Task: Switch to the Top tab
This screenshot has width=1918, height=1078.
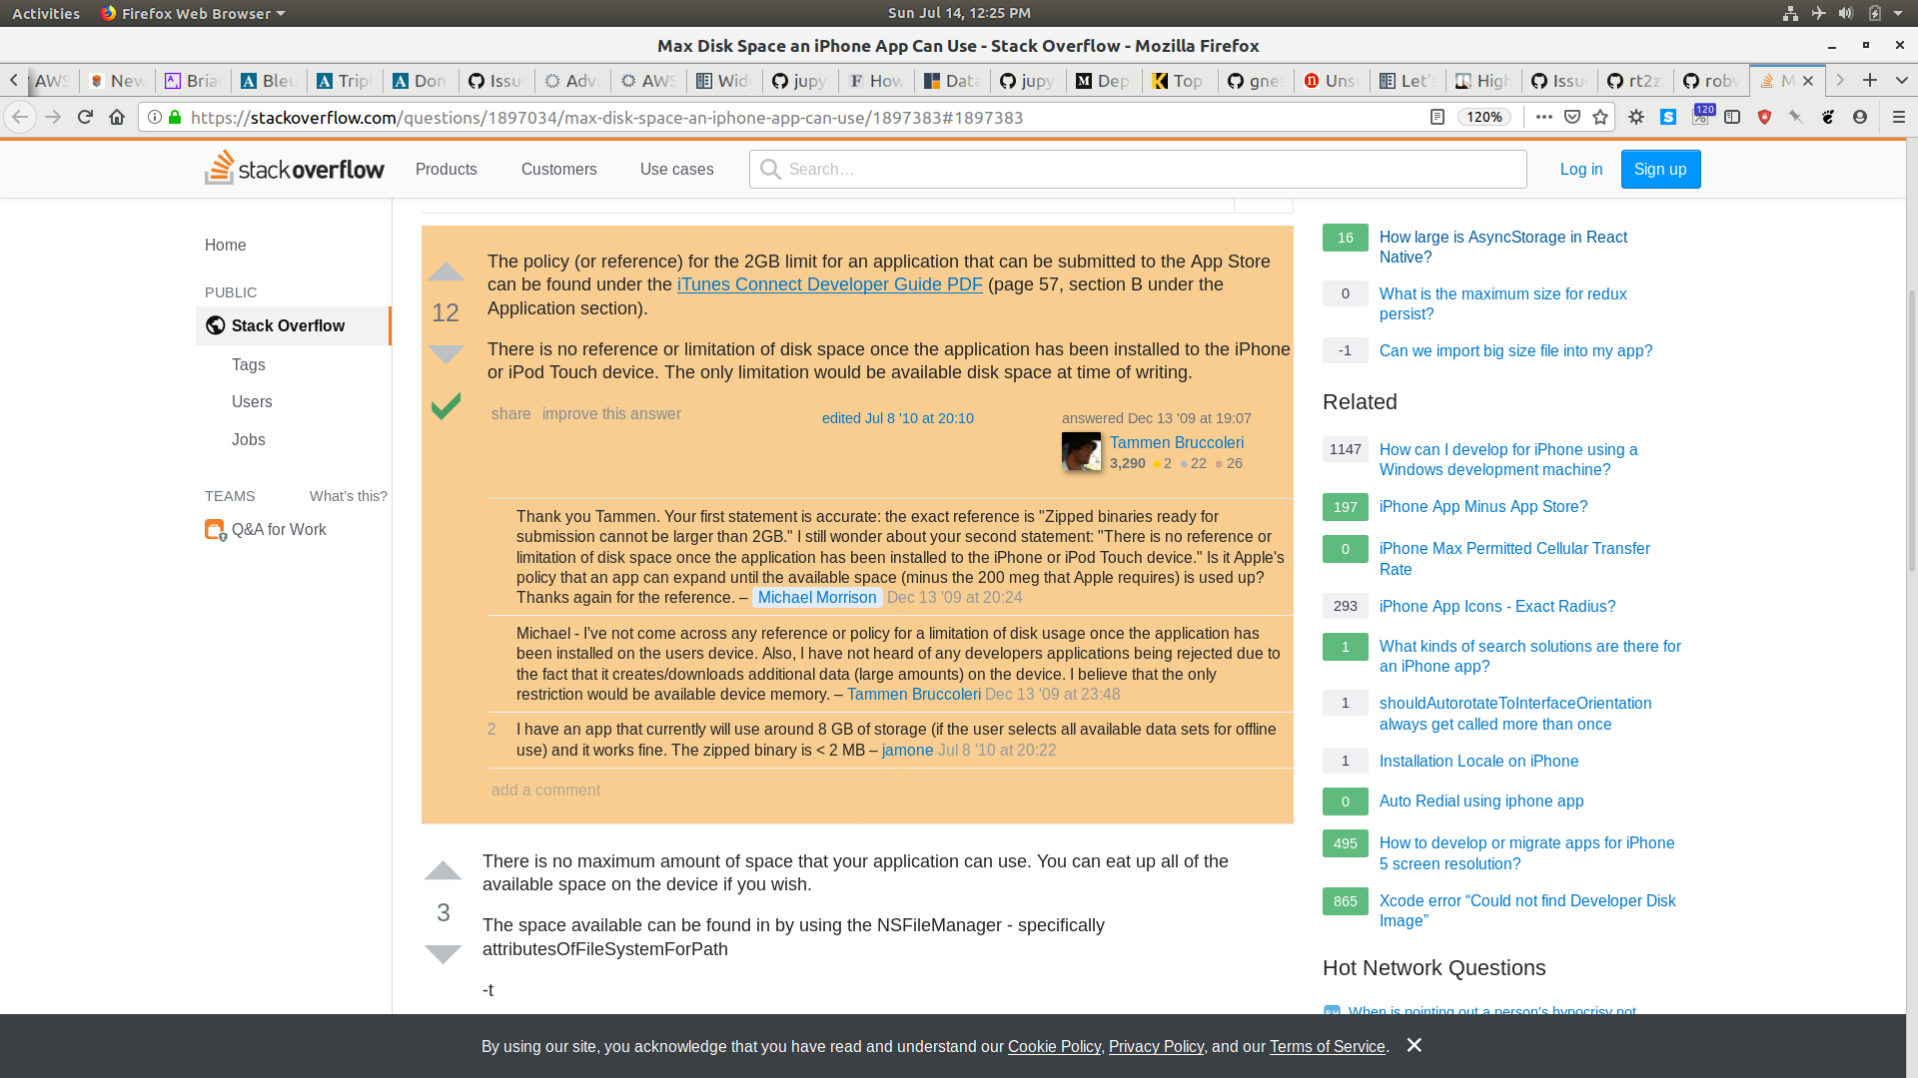Action: 1180,81
